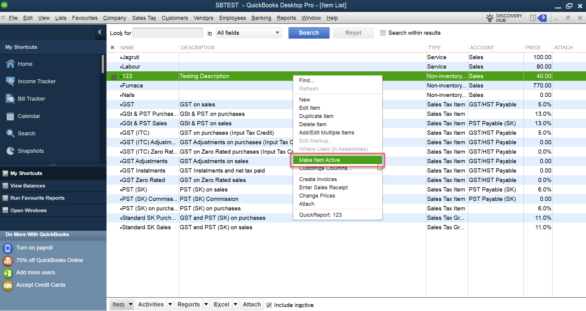Click the My Shortcuts section icon
Image resolution: width=586 pixels, height=311 pixels.
click(x=5, y=173)
